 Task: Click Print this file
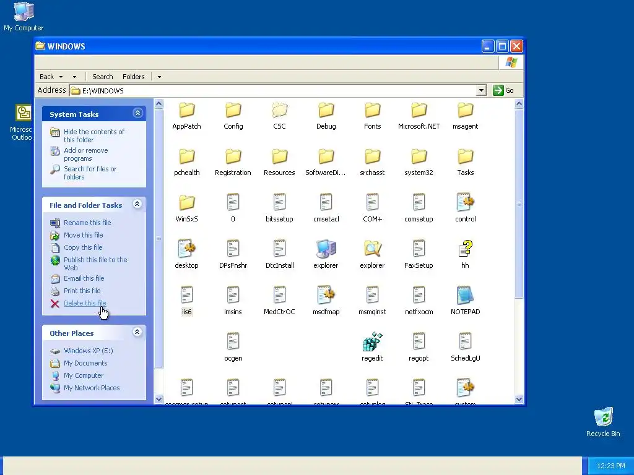82,291
